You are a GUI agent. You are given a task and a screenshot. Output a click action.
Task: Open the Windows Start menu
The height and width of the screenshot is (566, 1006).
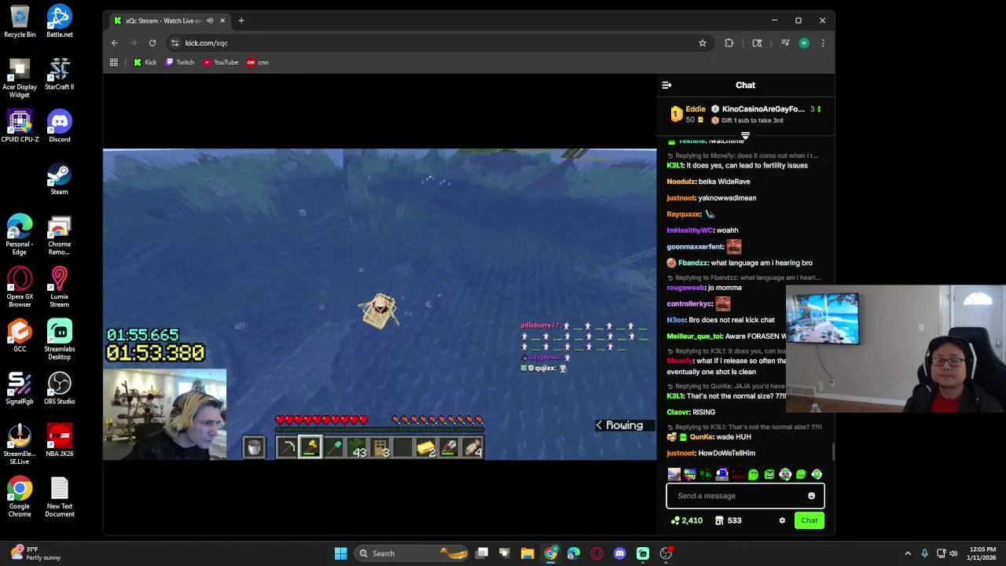click(x=340, y=553)
